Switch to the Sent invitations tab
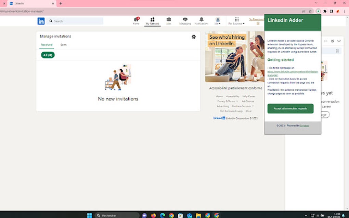349x218 pixels. click(63, 45)
